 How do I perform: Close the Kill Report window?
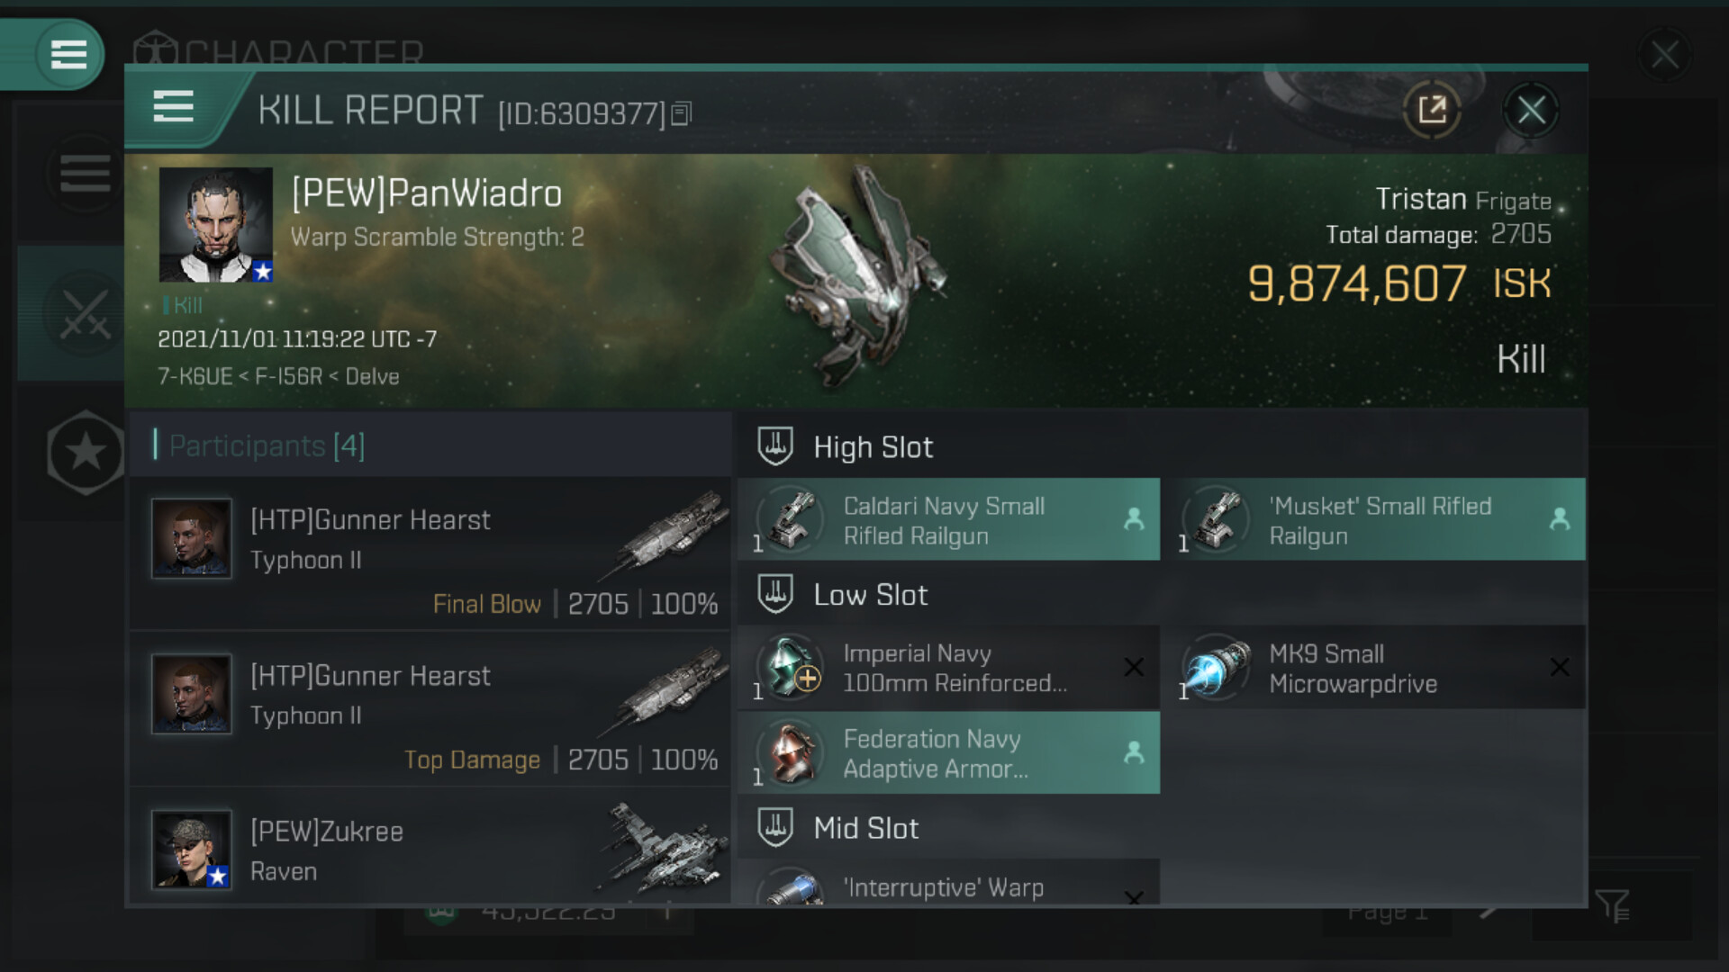[x=1531, y=111]
